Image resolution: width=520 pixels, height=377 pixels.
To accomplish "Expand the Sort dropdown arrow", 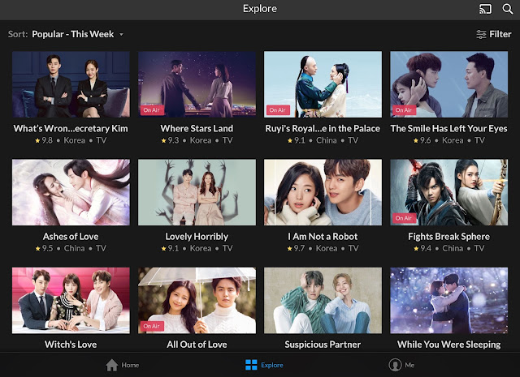I will point(121,34).
